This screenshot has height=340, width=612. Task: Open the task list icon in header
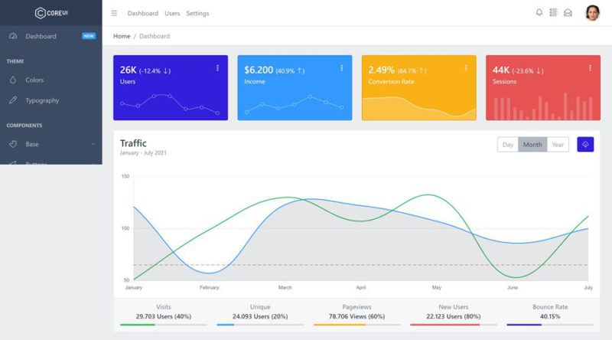click(x=553, y=12)
